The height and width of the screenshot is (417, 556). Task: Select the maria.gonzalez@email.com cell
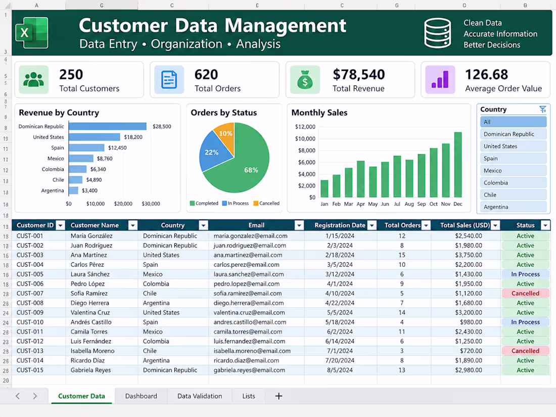click(x=256, y=236)
